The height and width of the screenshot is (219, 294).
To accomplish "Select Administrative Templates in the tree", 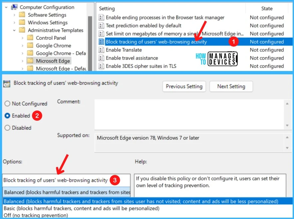I will point(56,30).
